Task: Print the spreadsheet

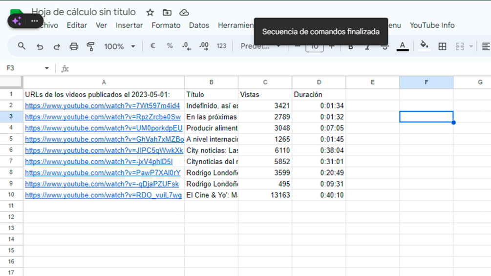Action: point(74,46)
